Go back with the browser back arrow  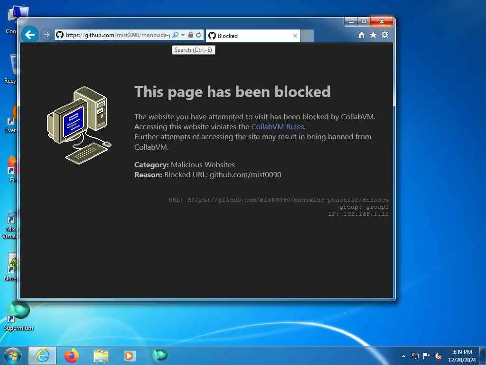pyautogui.click(x=30, y=35)
